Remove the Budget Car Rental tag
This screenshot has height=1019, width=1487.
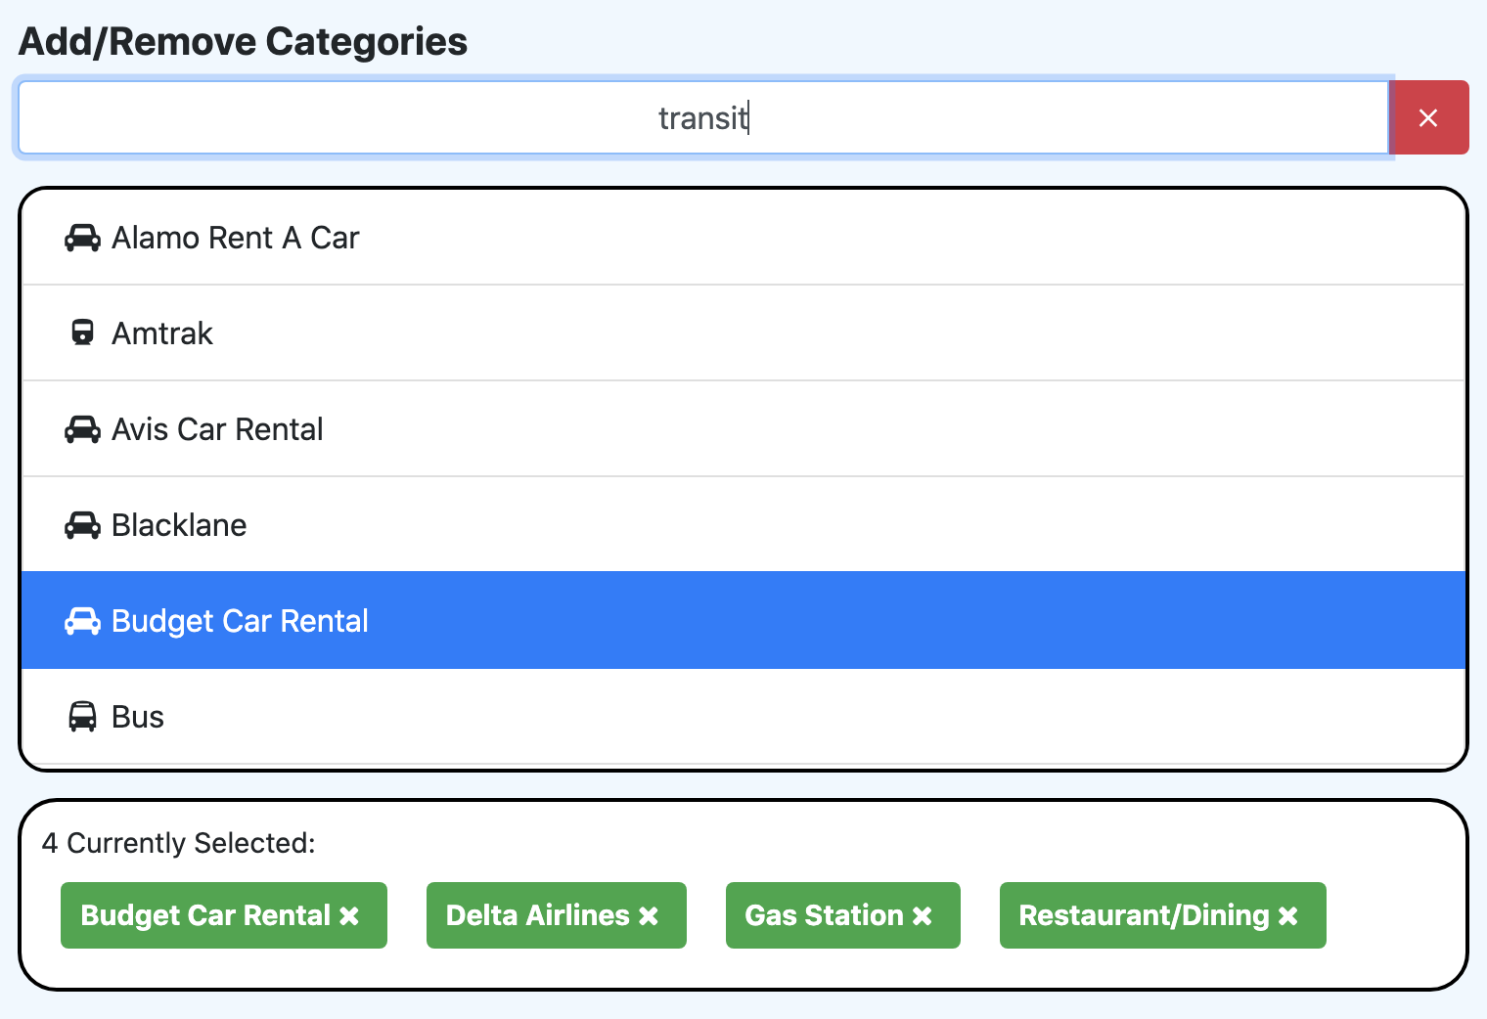[x=349, y=916]
